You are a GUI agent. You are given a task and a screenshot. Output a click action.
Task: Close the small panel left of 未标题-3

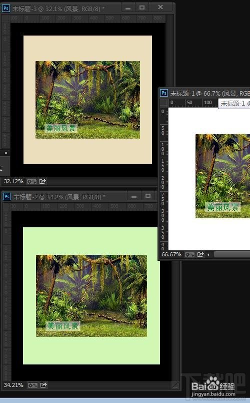(x=6, y=153)
